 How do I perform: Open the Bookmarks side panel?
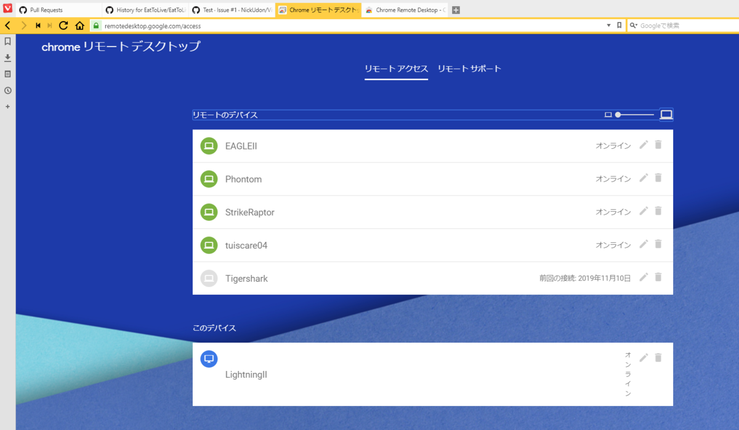click(x=7, y=41)
